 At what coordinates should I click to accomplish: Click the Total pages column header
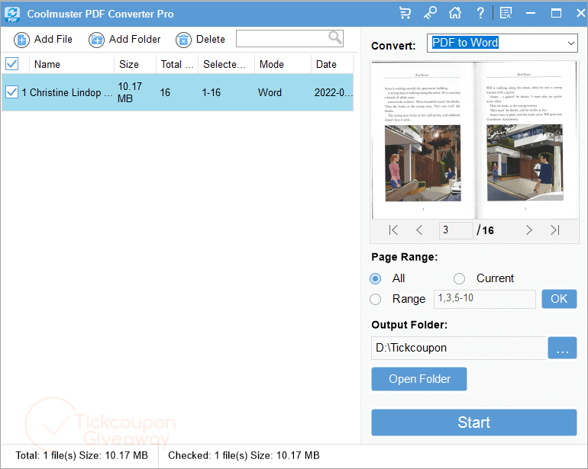pyautogui.click(x=177, y=64)
